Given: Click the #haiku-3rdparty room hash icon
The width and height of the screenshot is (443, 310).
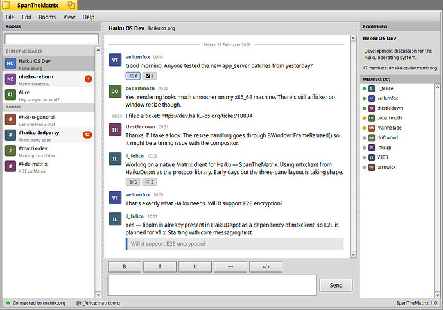Looking at the screenshot, I should point(10,135).
